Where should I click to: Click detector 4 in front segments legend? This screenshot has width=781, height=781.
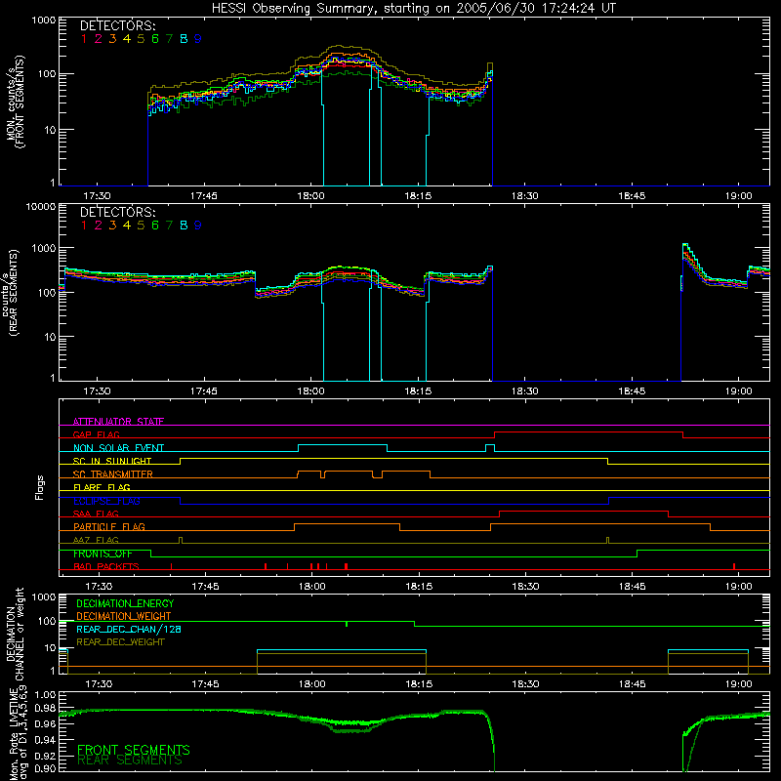[127, 39]
